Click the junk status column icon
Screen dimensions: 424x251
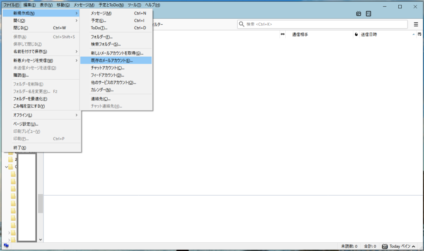point(356,34)
